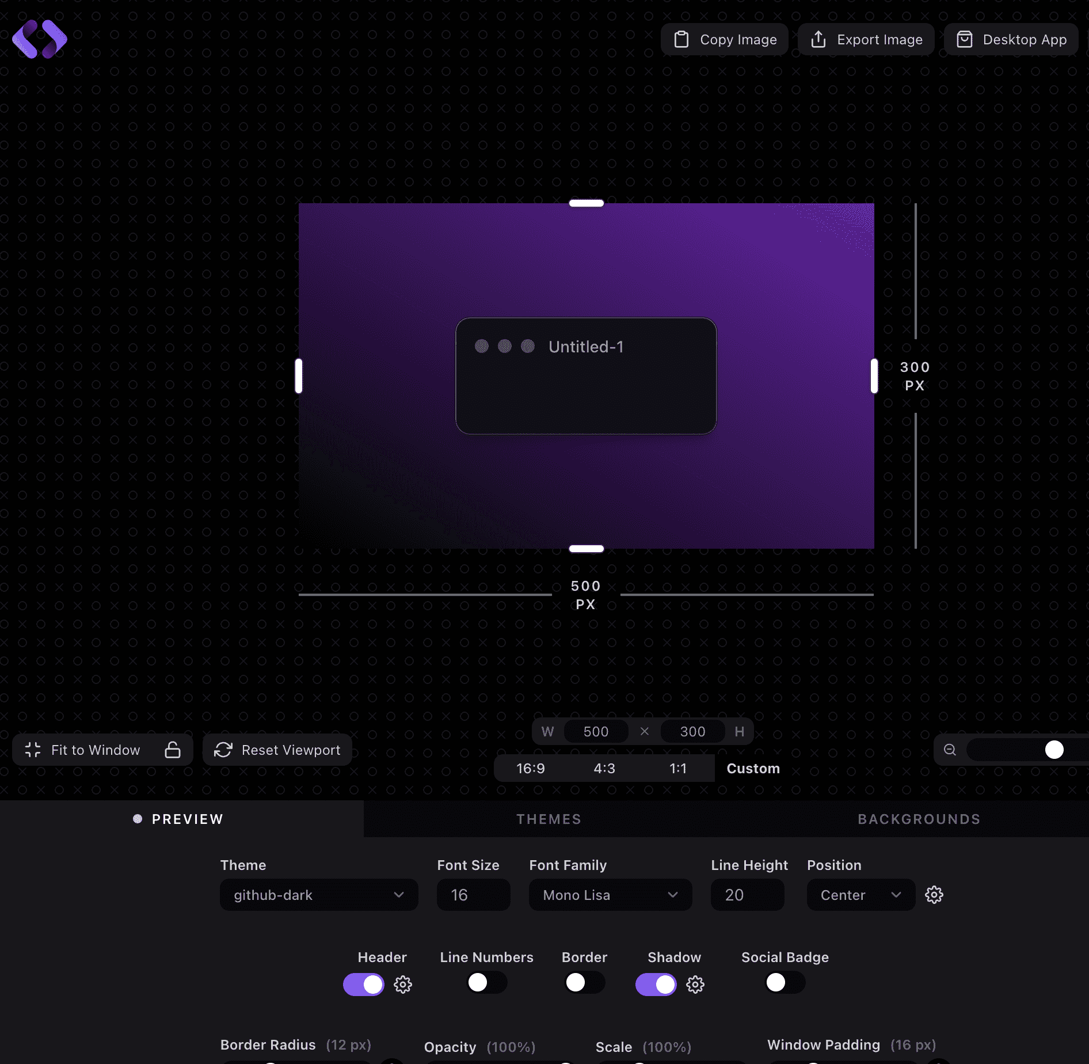Screen dimensions: 1089x1064
Task: Enable the Line Numbers toggle
Action: pyautogui.click(x=486, y=982)
